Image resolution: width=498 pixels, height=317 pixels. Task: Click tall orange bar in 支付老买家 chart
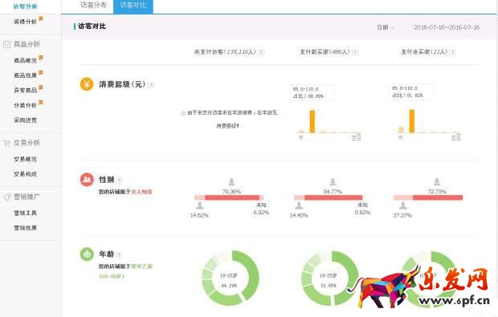click(x=411, y=121)
